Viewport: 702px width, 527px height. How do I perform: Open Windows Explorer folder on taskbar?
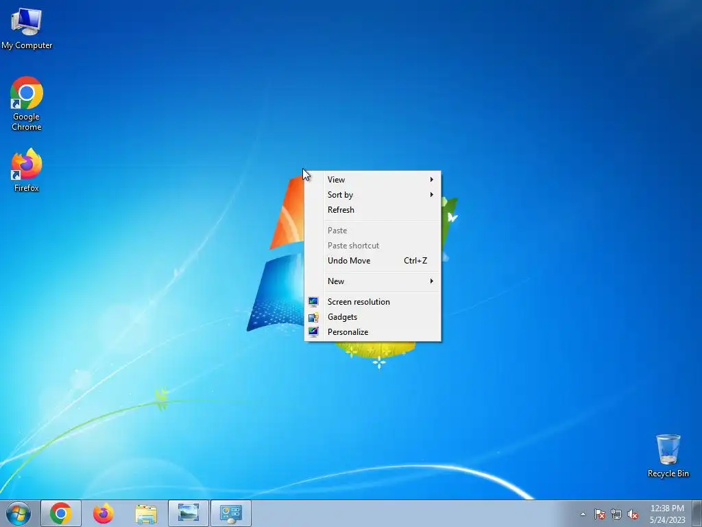tap(146, 513)
